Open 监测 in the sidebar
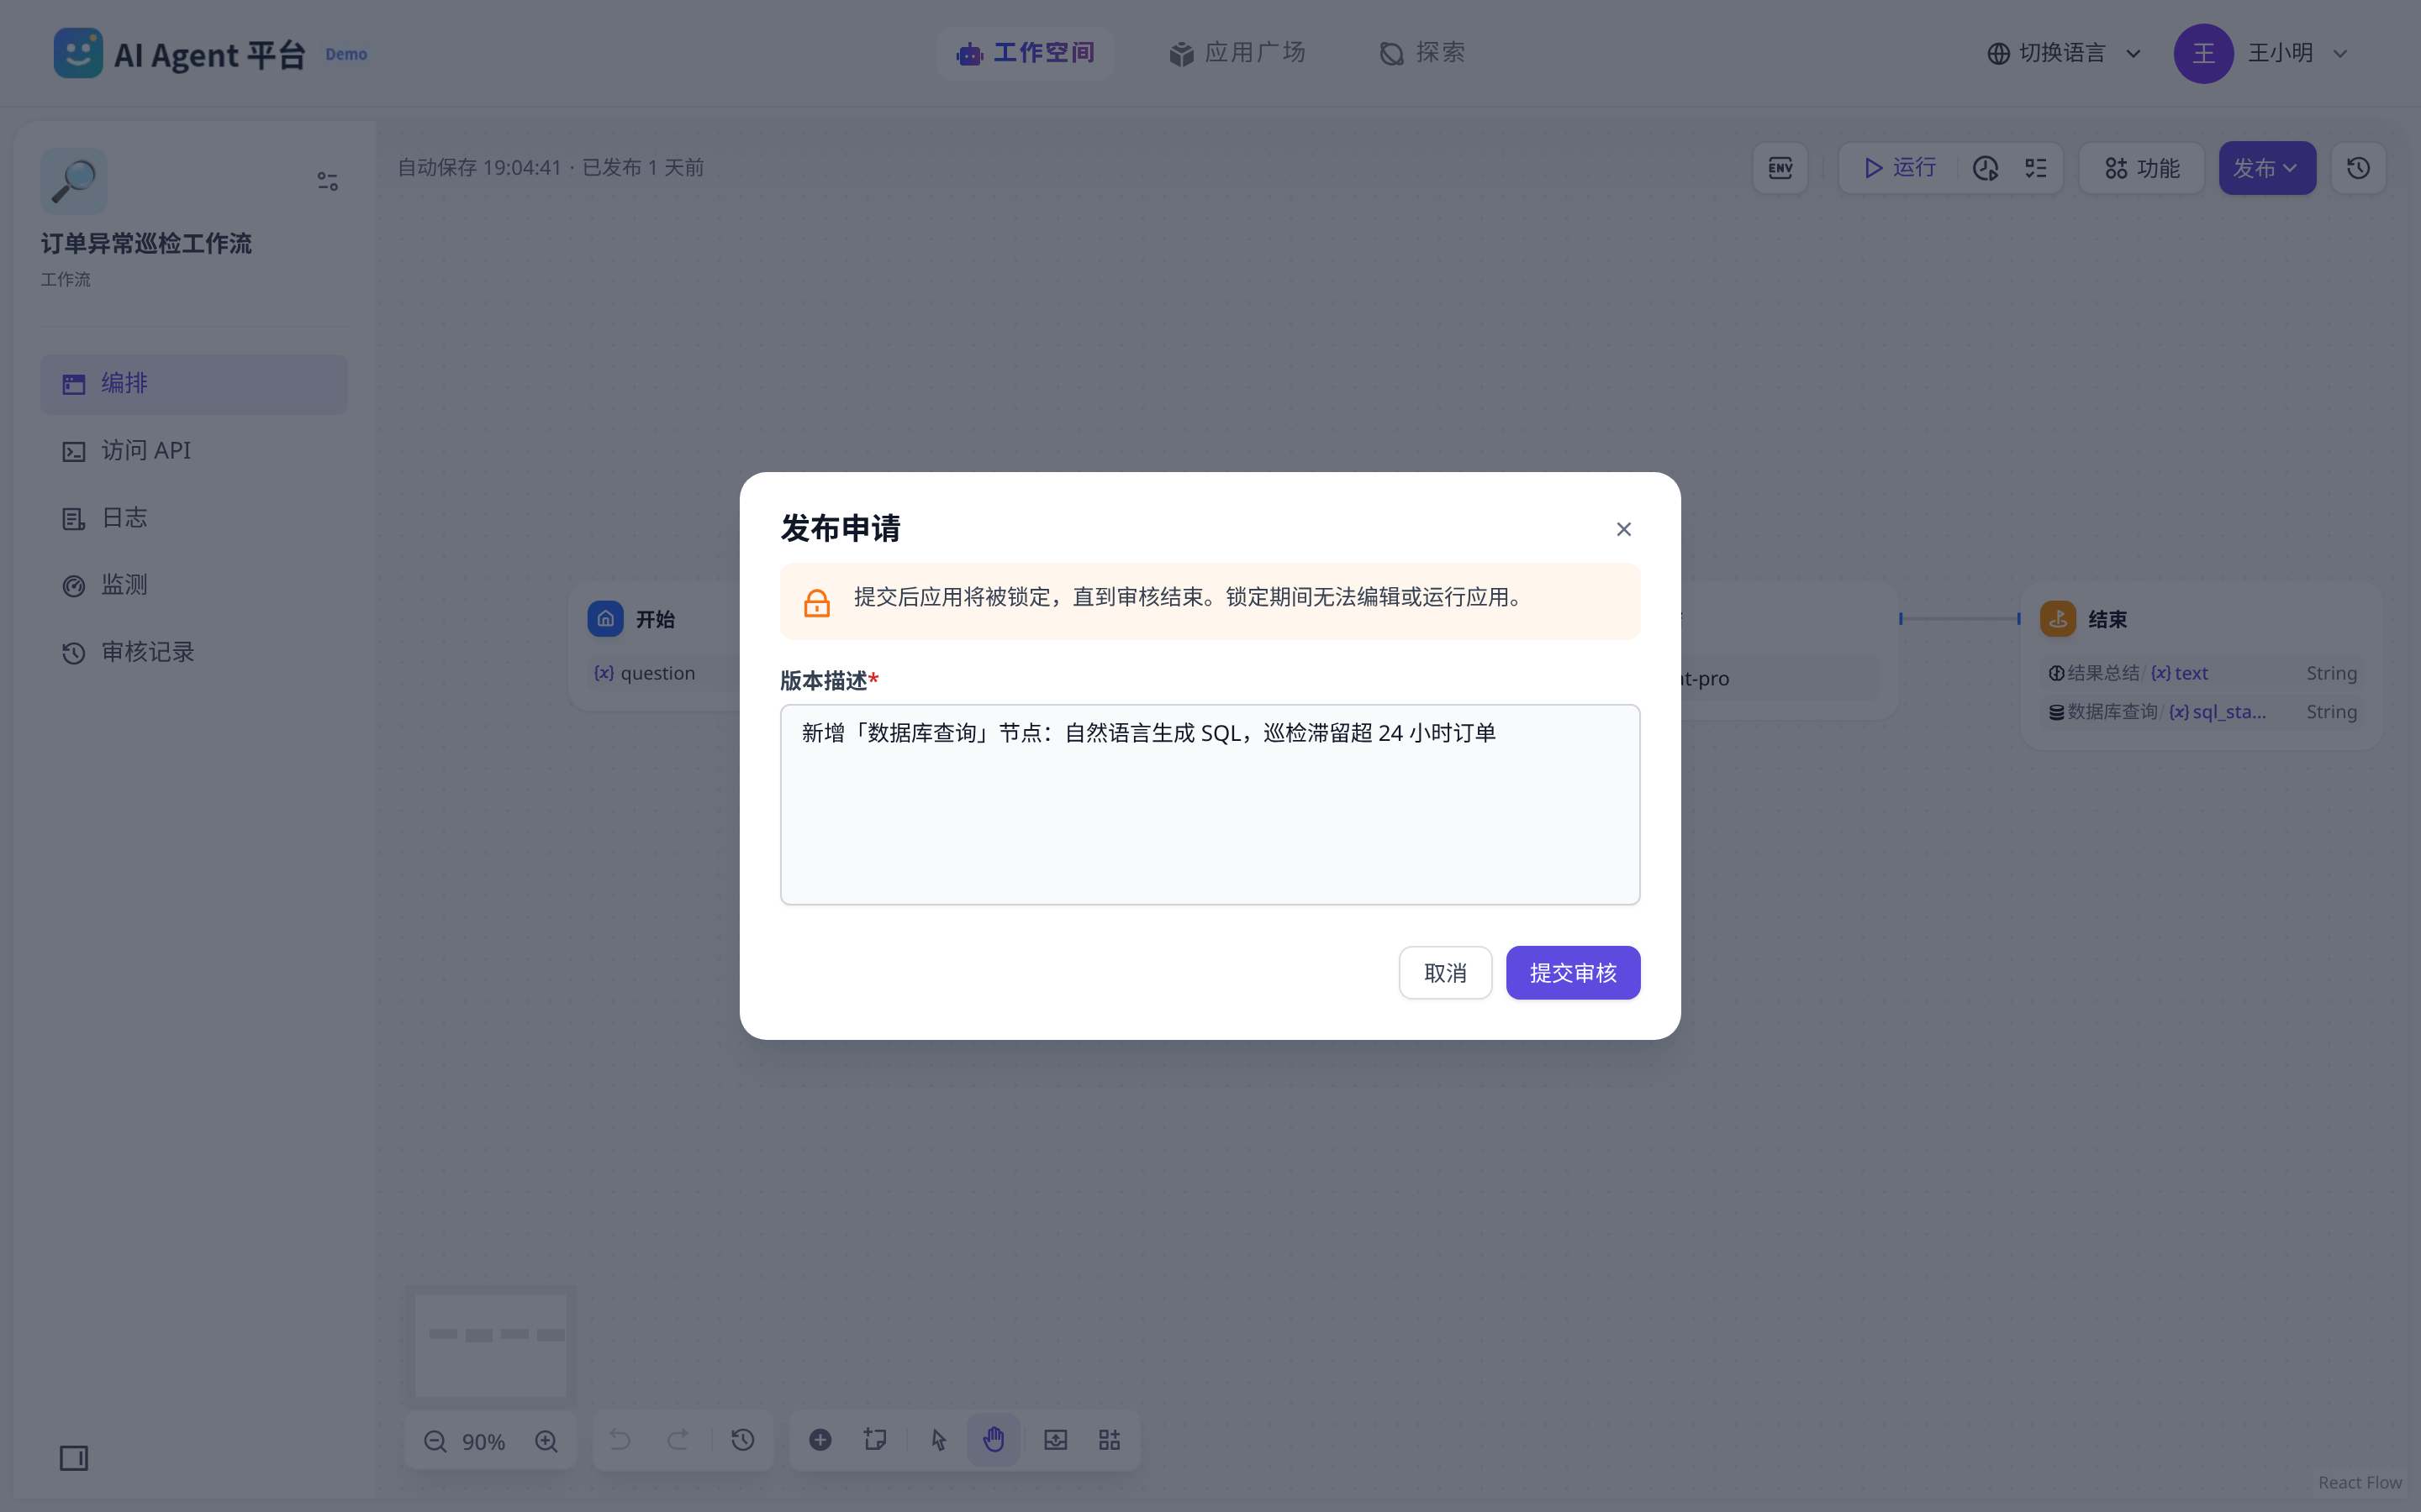This screenshot has height=1512, width=2421. [194, 585]
